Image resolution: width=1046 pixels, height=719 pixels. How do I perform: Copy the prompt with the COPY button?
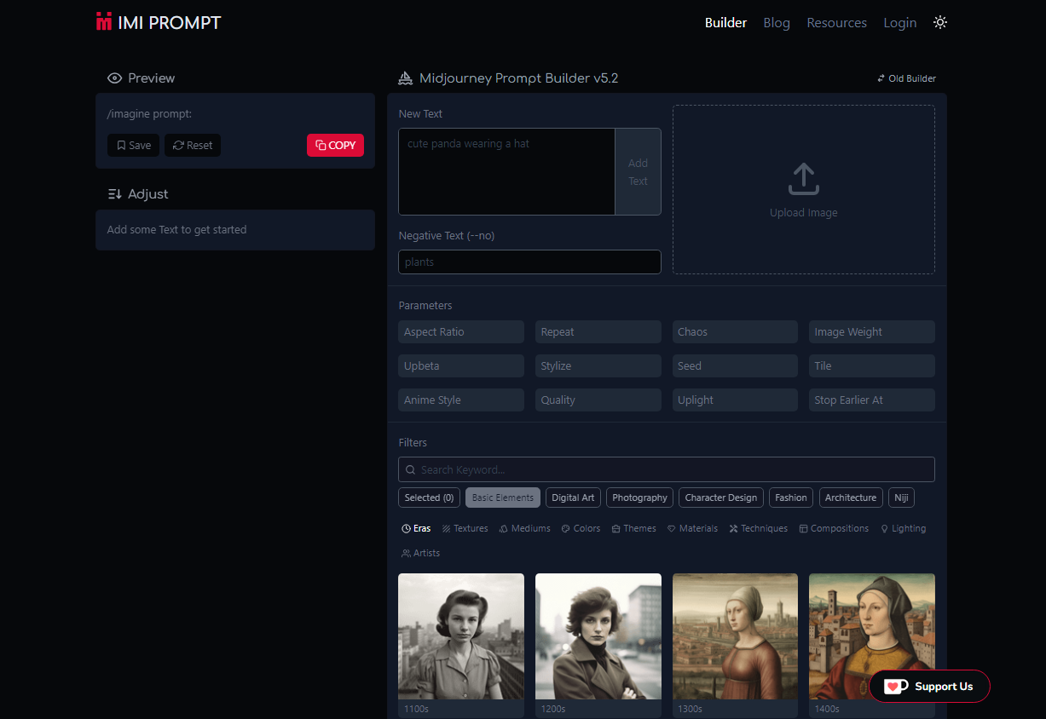(x=335, y=146)
